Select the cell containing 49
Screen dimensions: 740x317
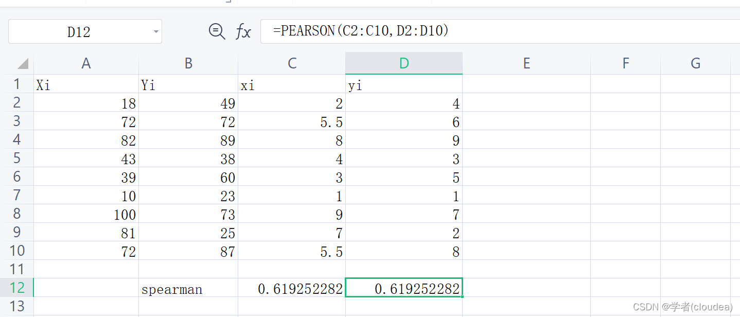(x=188, y=102)
